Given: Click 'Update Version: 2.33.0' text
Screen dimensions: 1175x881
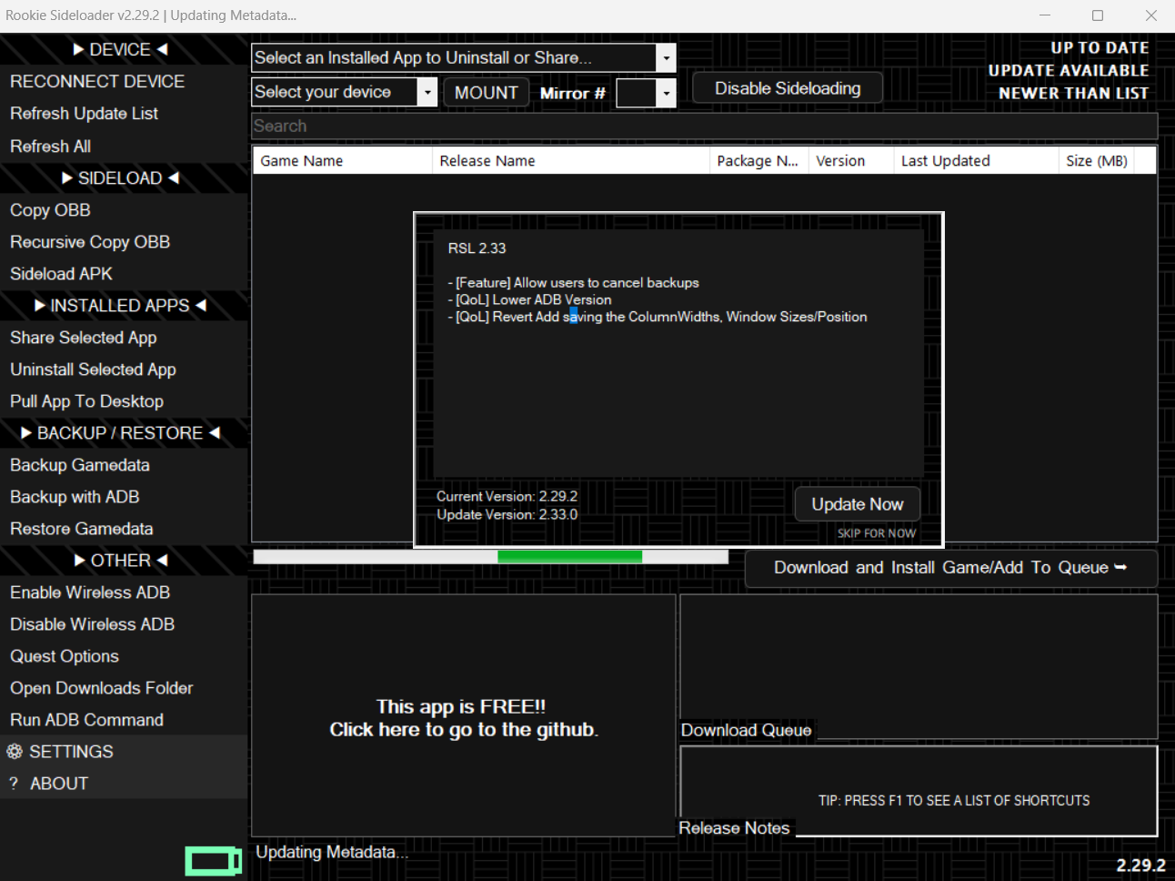Looking at the screenshot, I should pos(507,515).
